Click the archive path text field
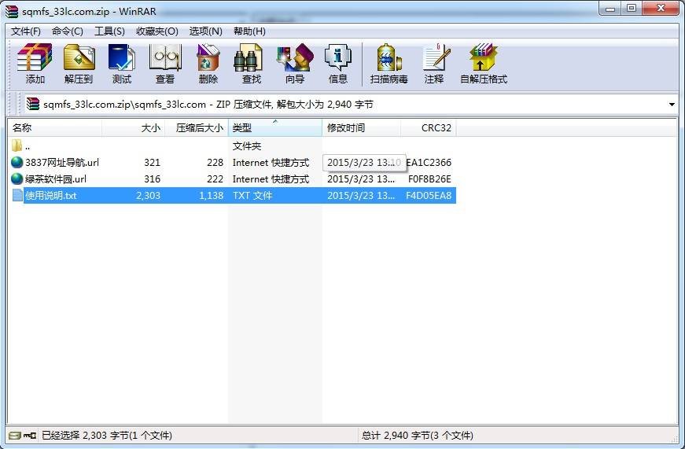Screen dimensions: 685x449 click(x=345, y=105)
